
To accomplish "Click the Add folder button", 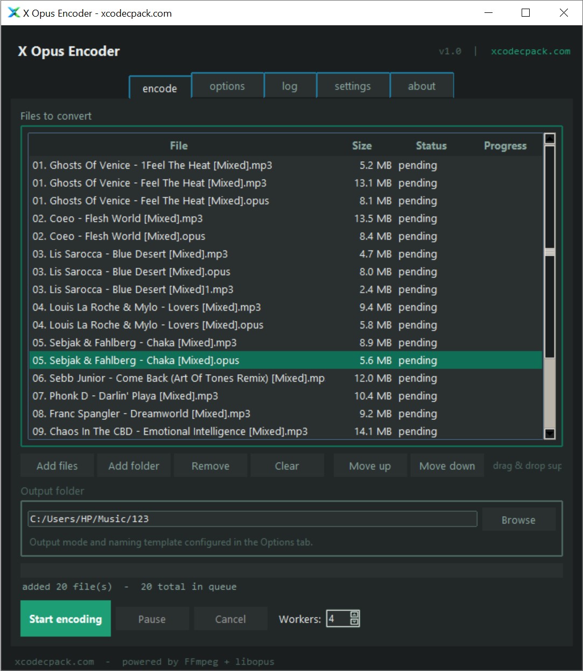I will (134, 466).
